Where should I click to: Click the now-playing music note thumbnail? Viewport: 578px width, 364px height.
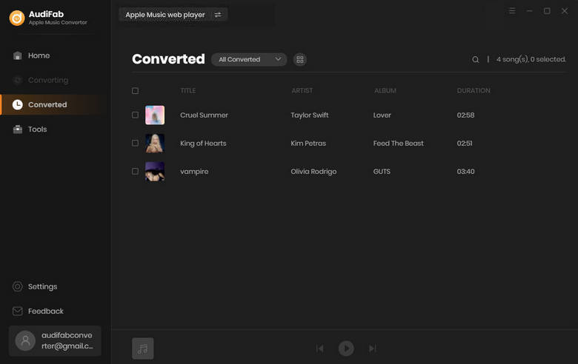[143, 348]
